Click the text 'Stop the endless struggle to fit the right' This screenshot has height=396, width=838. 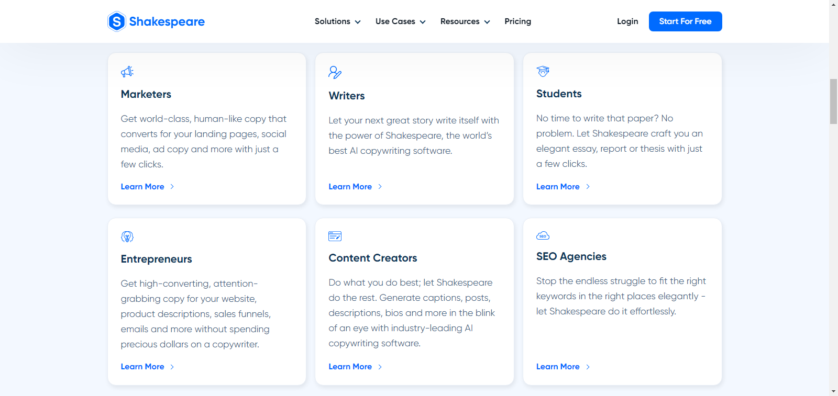(x=621, y=281)
